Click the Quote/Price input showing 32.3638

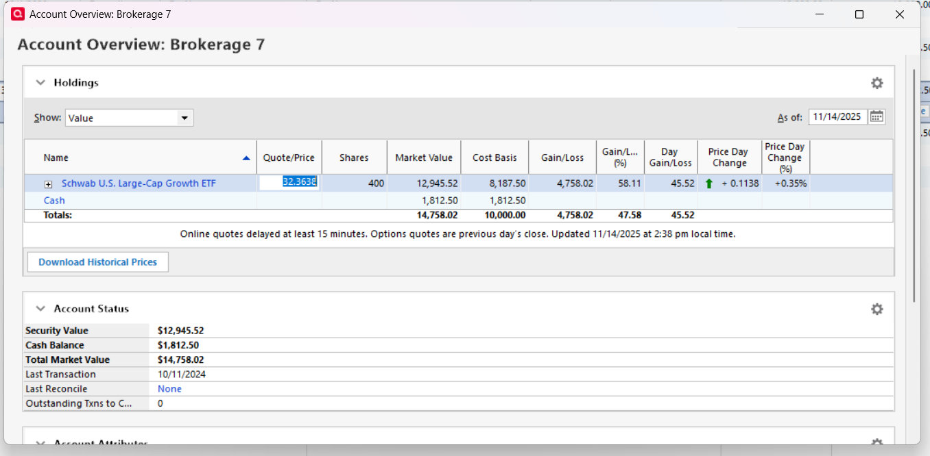[288, 183]
